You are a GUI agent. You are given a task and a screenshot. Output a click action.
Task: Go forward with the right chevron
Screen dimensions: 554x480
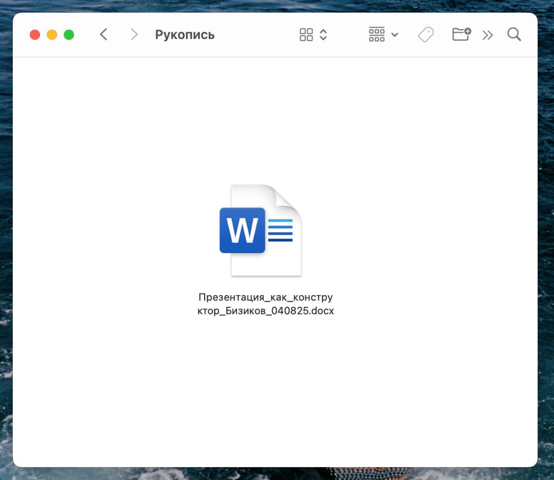pyautogui.click(x=134, y=35)
